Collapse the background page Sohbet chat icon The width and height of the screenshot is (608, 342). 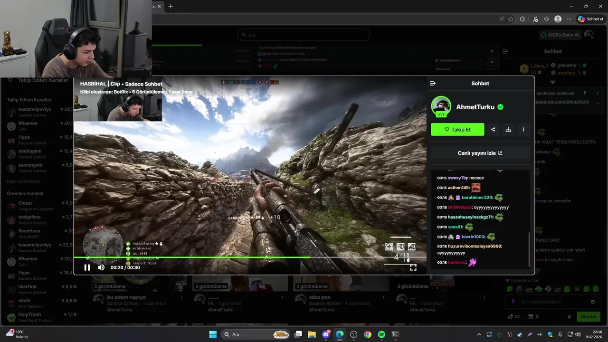[x=505, y=51]
